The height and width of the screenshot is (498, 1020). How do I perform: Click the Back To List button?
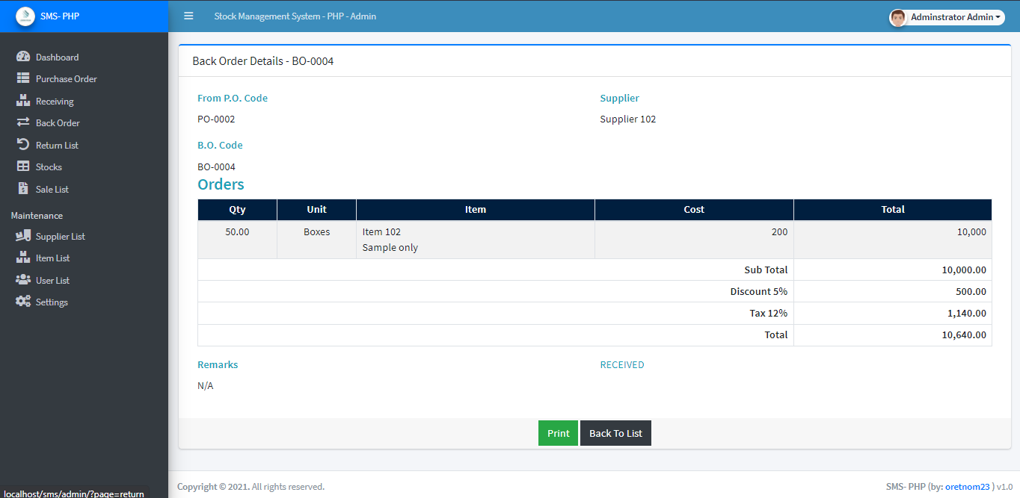(x=615, y=433)
